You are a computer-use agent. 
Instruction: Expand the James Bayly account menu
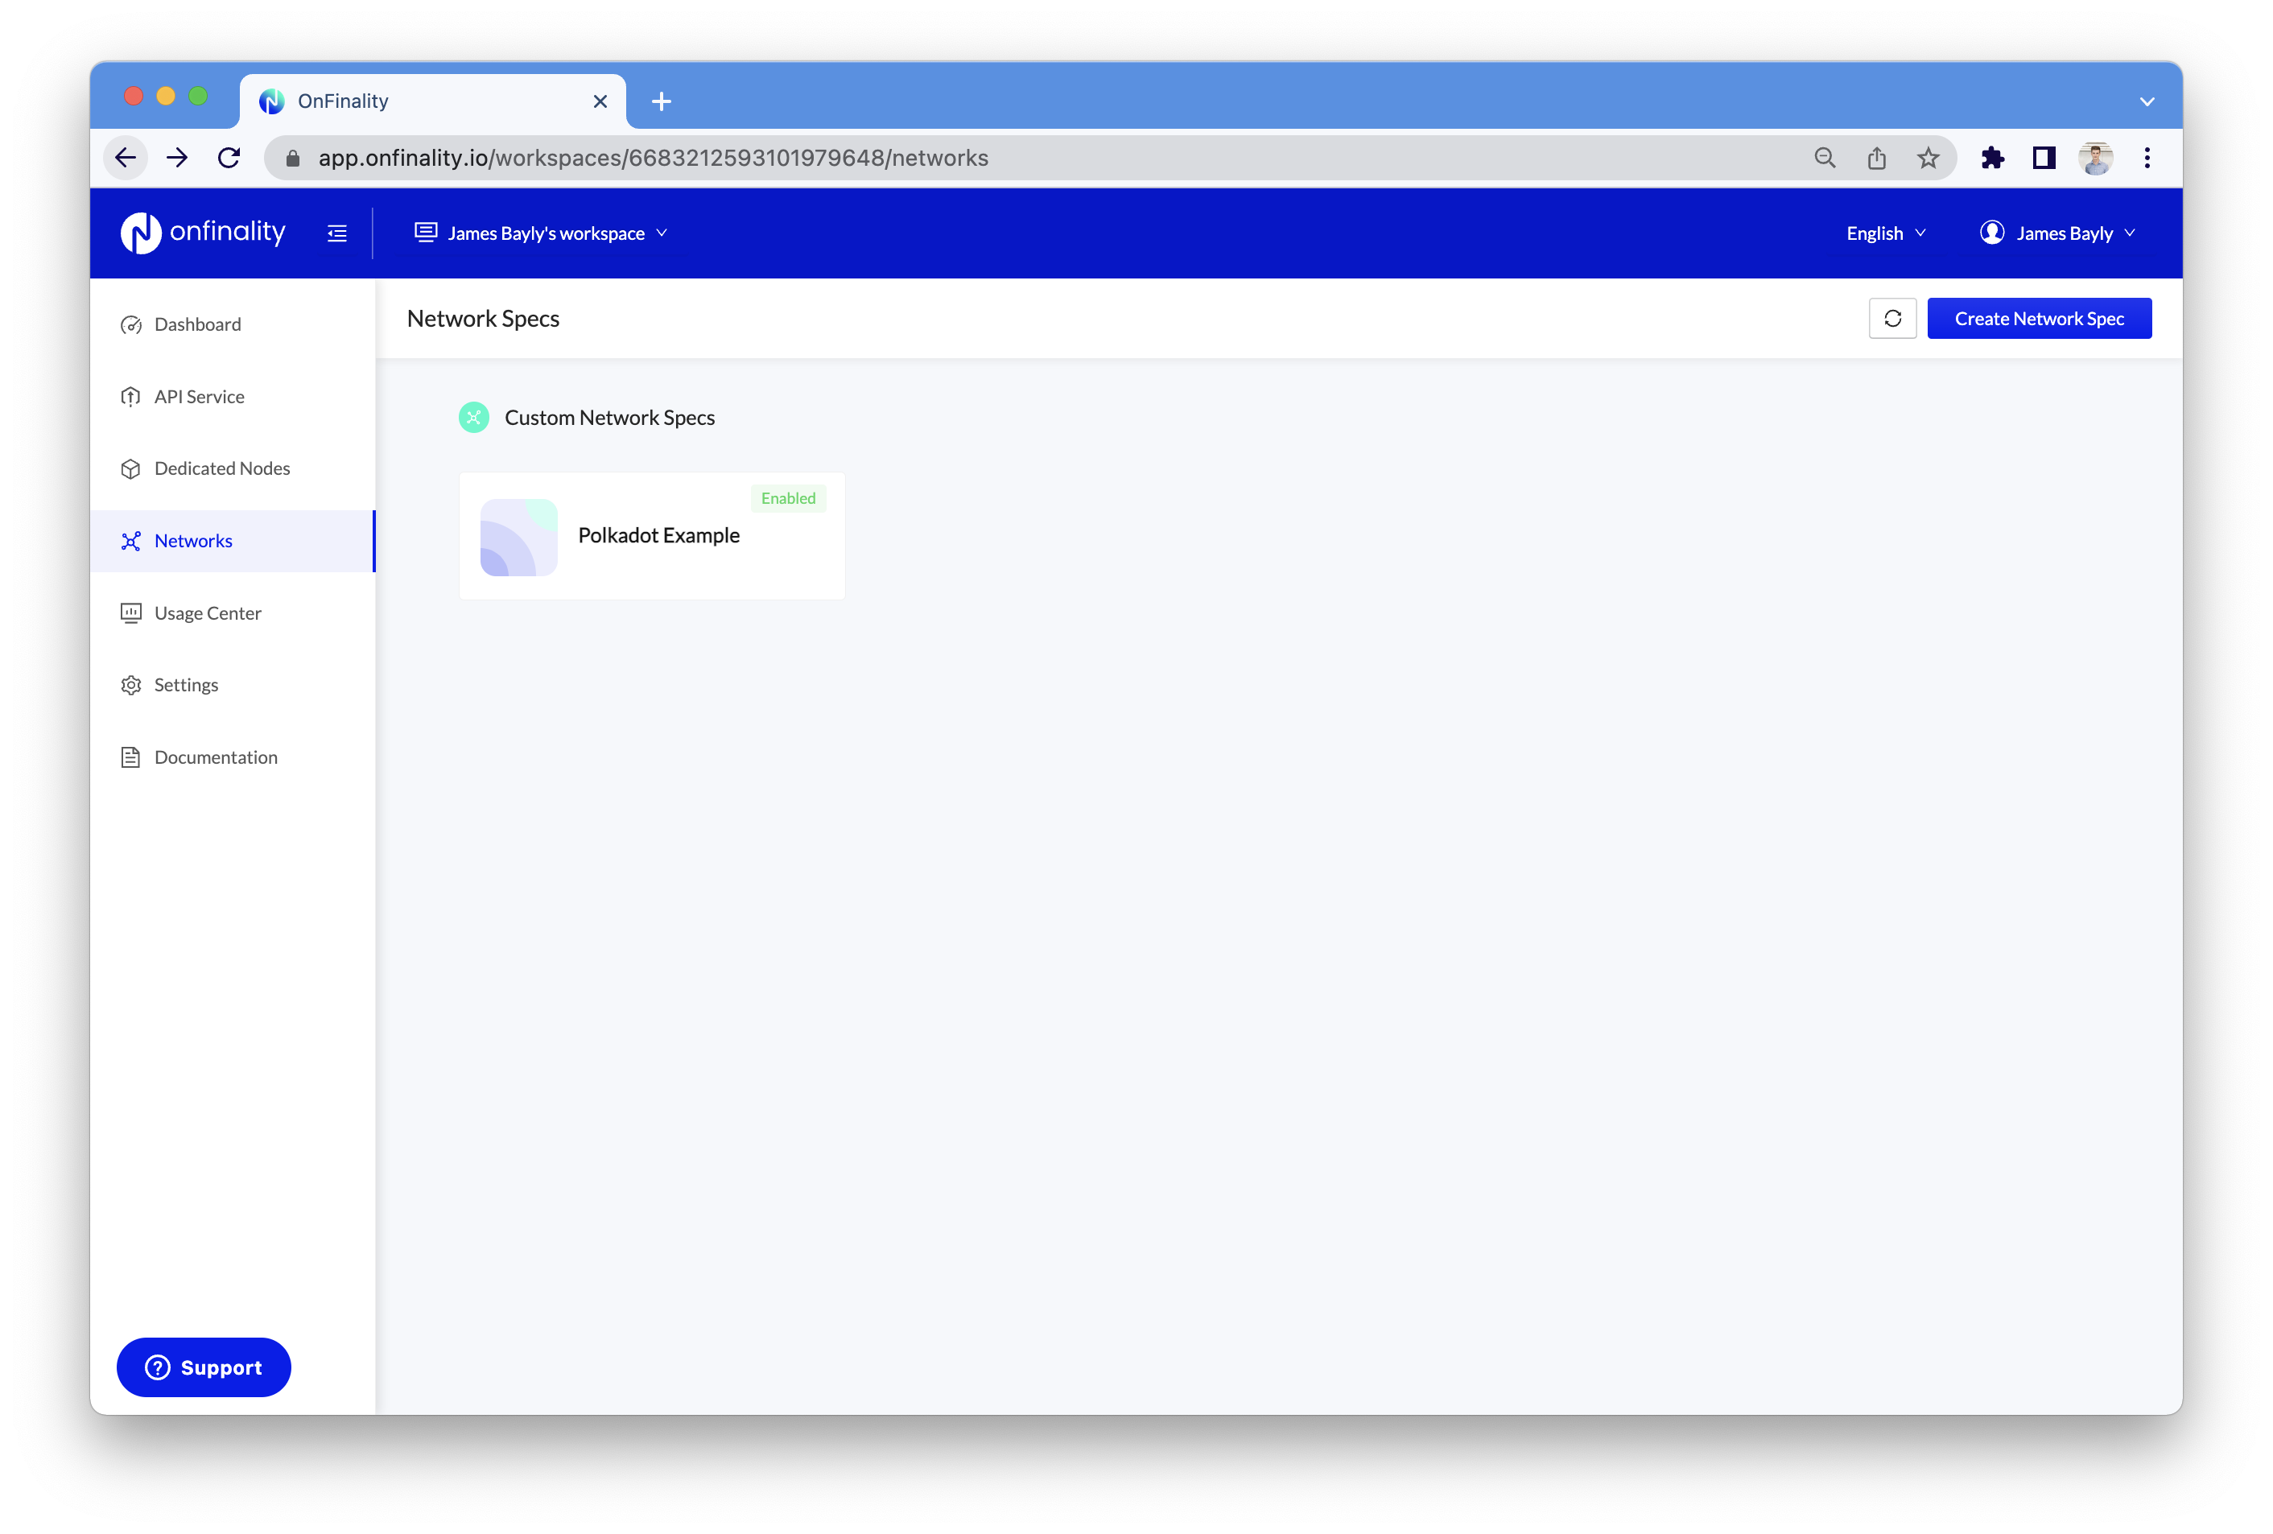pos(2056,233)
